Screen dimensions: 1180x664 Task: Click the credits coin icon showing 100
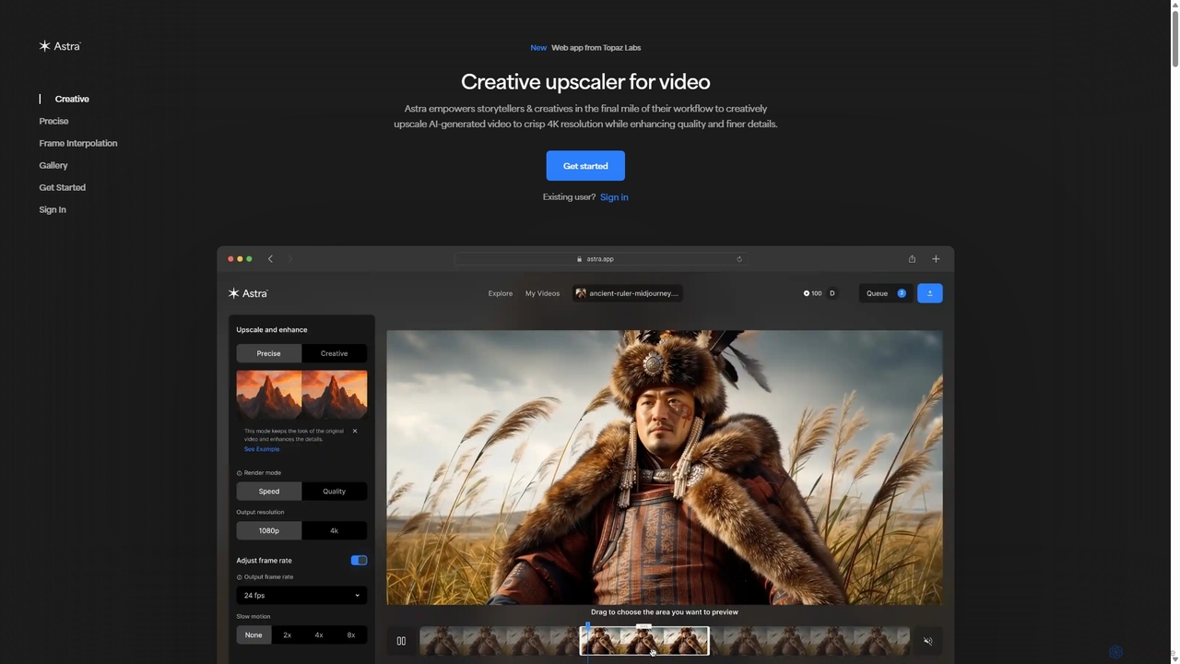[x=807, y=293]
